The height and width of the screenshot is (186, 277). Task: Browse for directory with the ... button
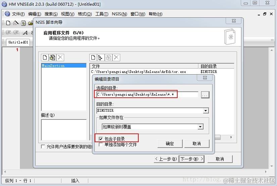[x=205, y=95]
